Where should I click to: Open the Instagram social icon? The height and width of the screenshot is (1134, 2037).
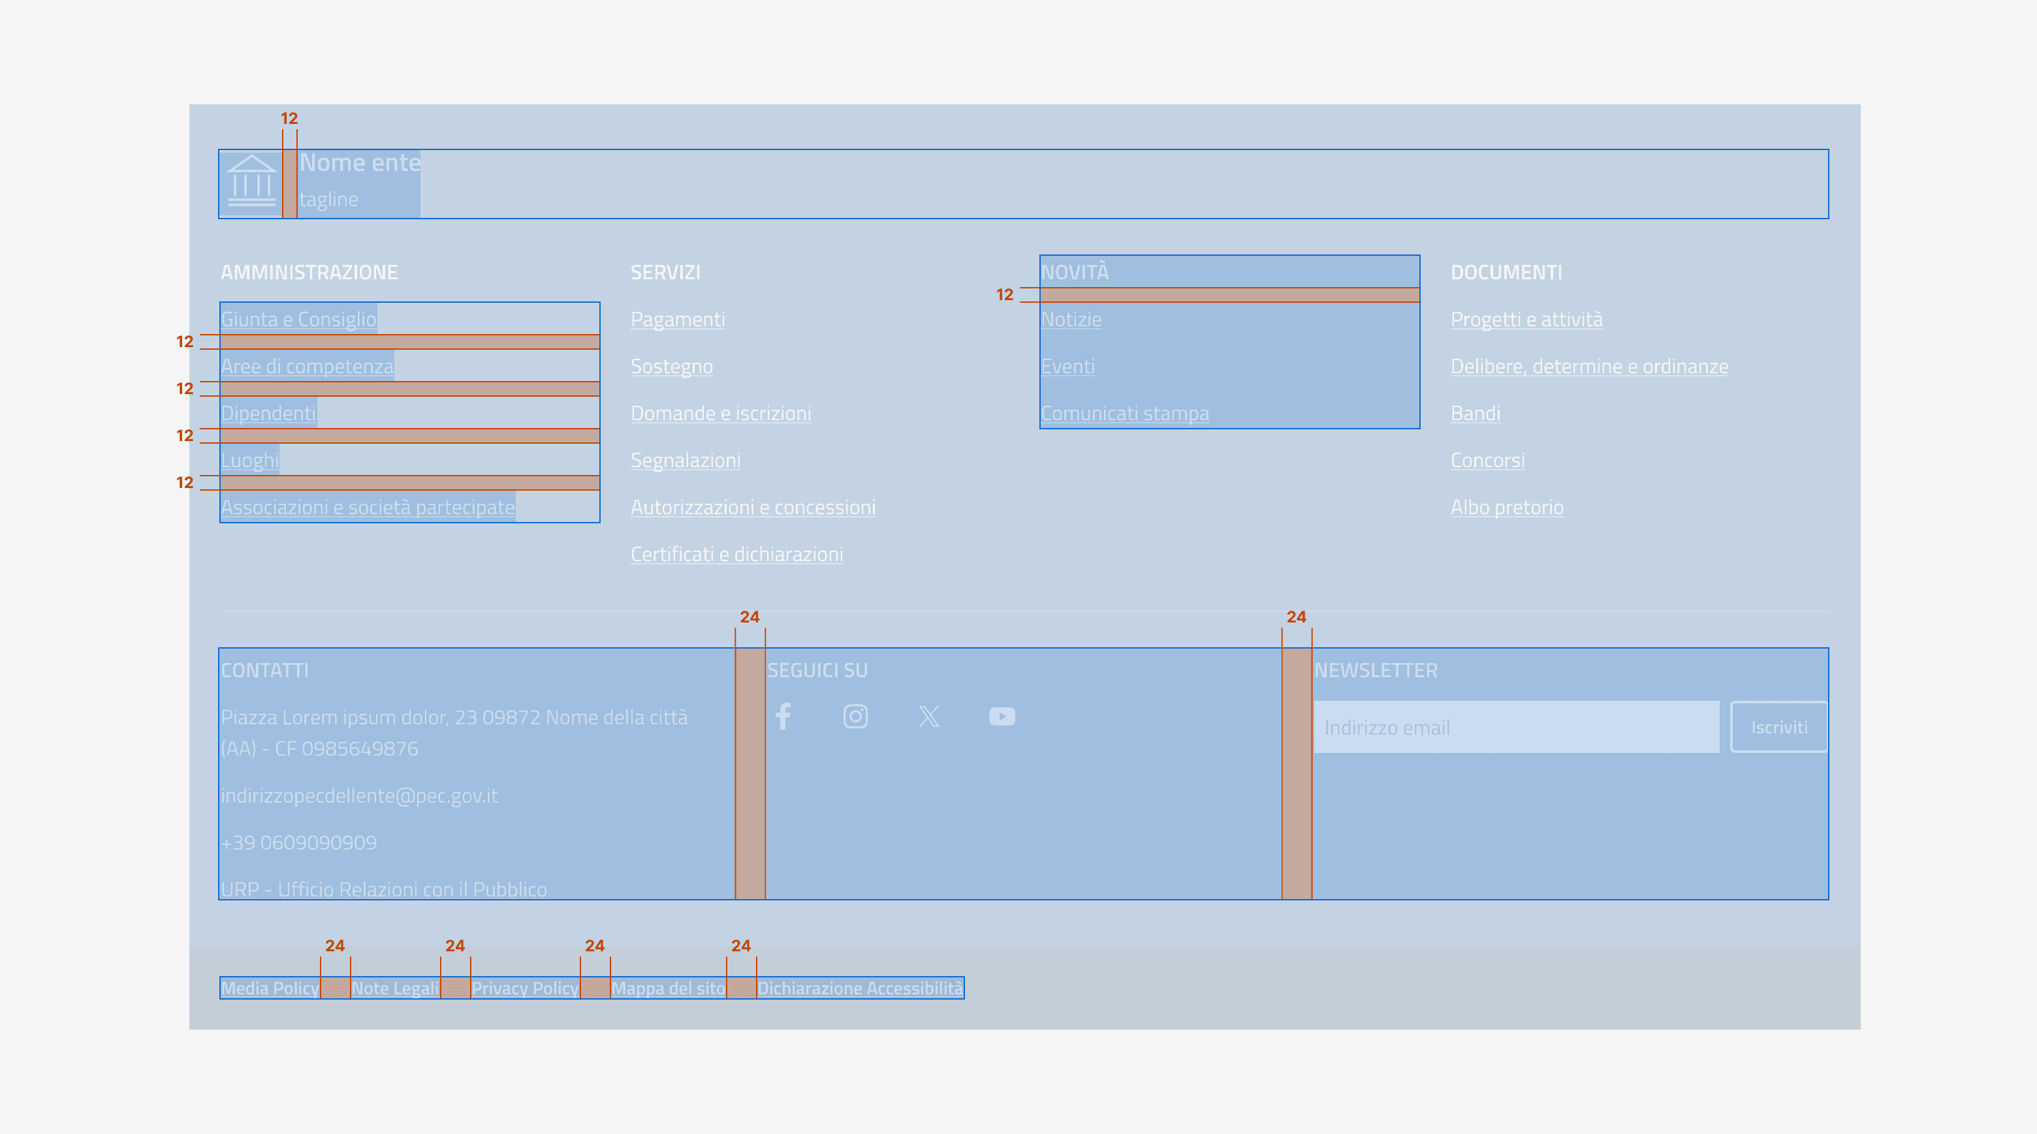(855, 716)
